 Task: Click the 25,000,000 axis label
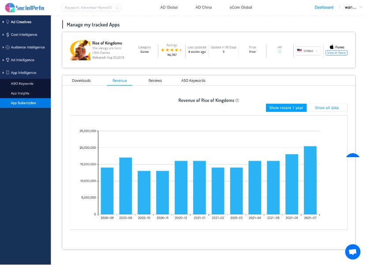pyautogui.click(x=87, y=131)
